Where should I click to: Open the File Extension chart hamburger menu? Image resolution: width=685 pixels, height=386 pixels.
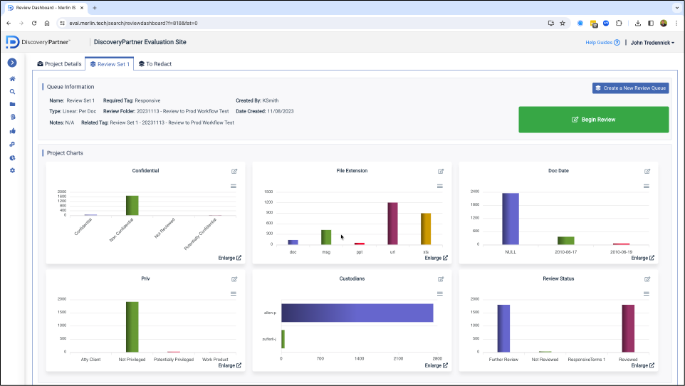coord(440,186)
